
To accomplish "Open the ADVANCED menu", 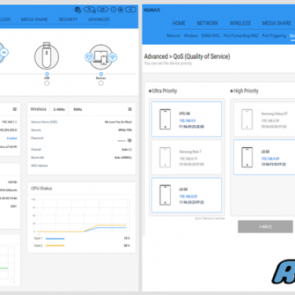I will (99, 20).
